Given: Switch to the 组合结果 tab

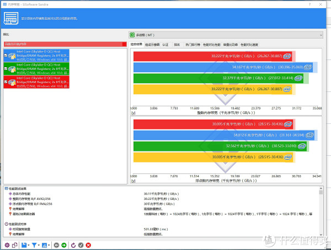Looking at the screenshot, I should coord(136,44).
